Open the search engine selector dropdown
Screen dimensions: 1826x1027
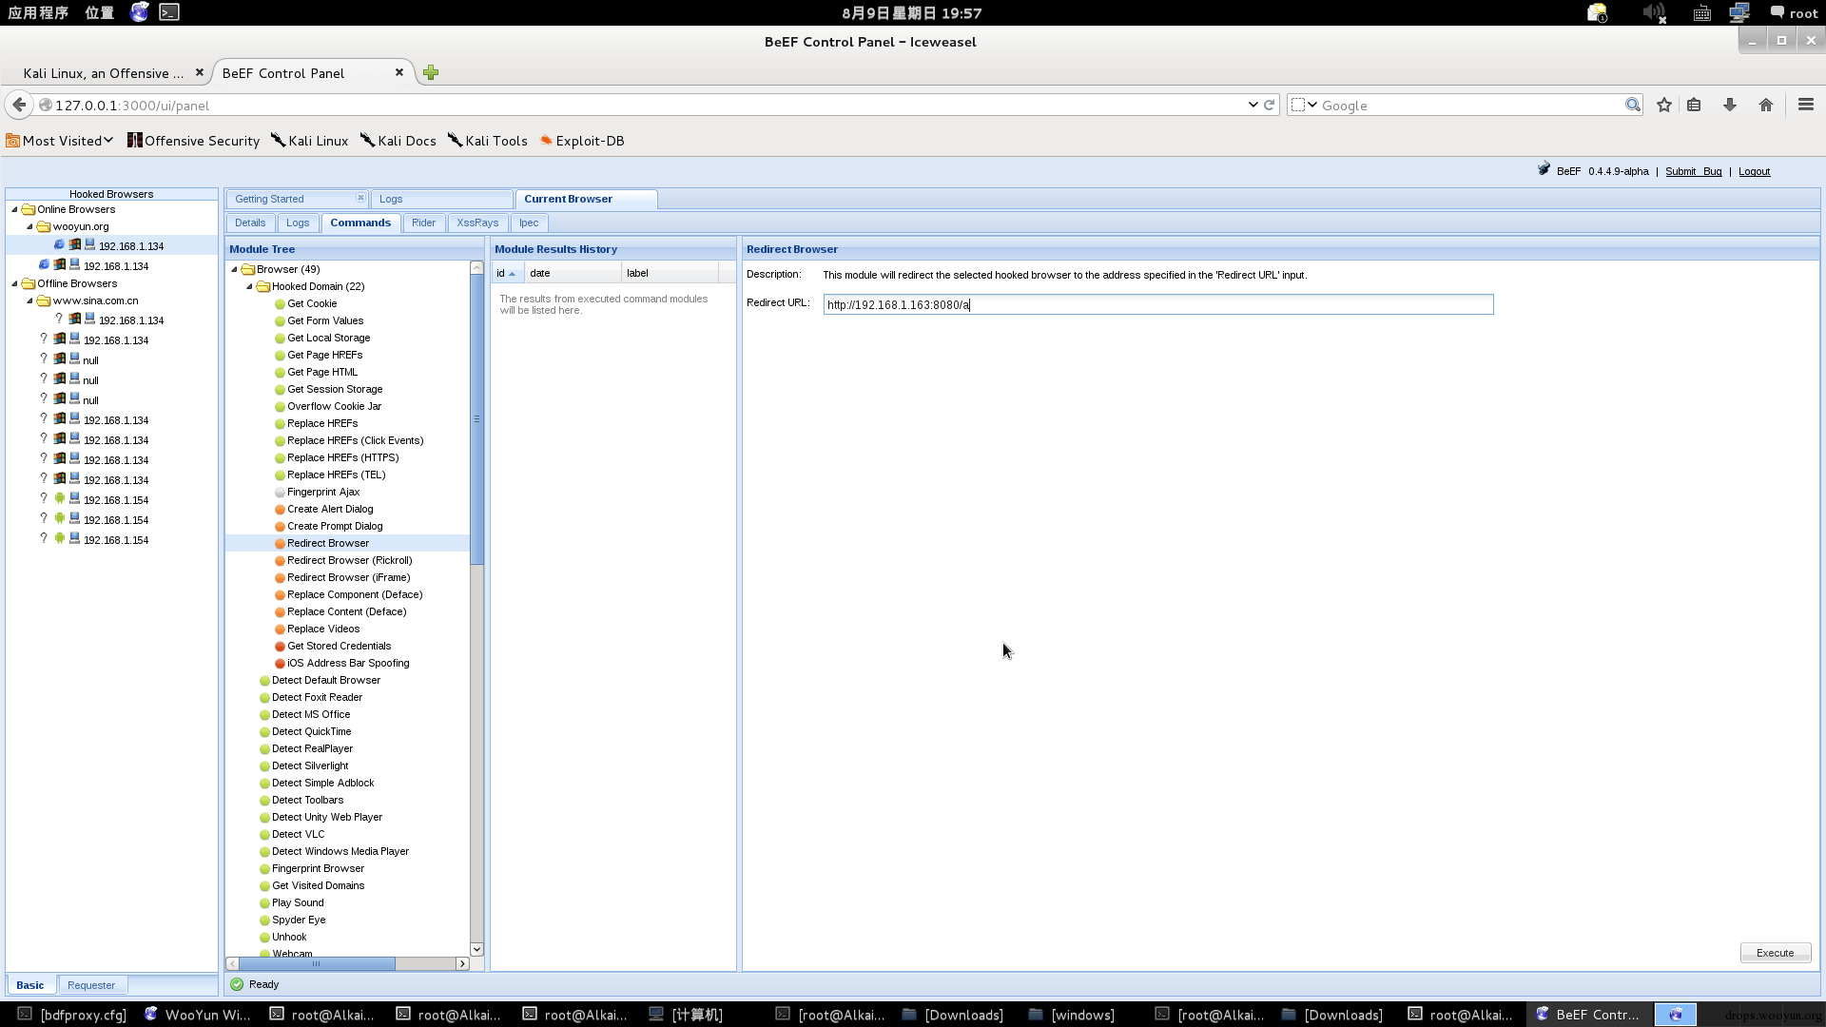click(1305, 105)
